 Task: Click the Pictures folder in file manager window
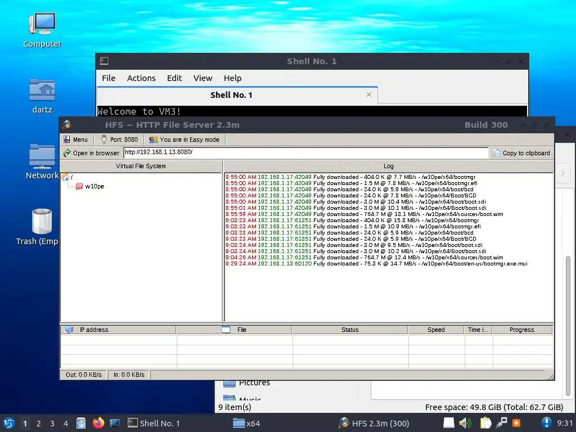point(246,382)
